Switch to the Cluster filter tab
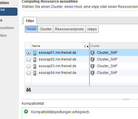The height and width of the screenshot is (119, 138). point(46,29)
